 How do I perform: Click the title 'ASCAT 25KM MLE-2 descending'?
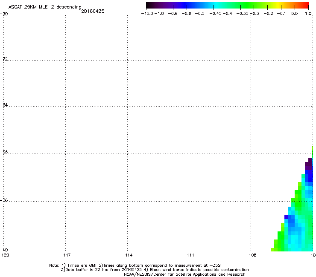[45, 7]
